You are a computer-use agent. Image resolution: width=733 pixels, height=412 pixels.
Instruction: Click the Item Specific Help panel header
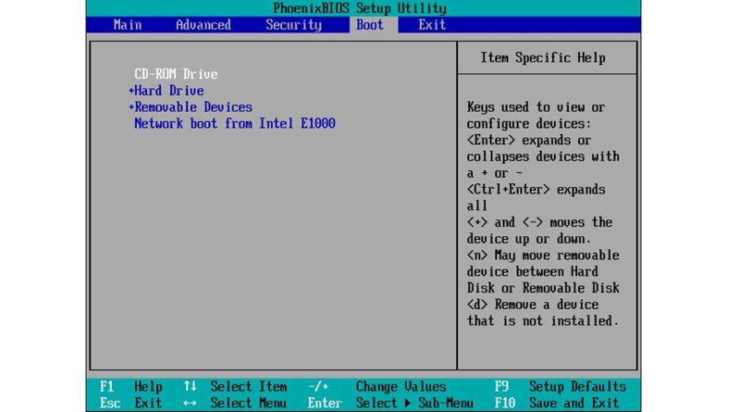(x=546, y=57)
